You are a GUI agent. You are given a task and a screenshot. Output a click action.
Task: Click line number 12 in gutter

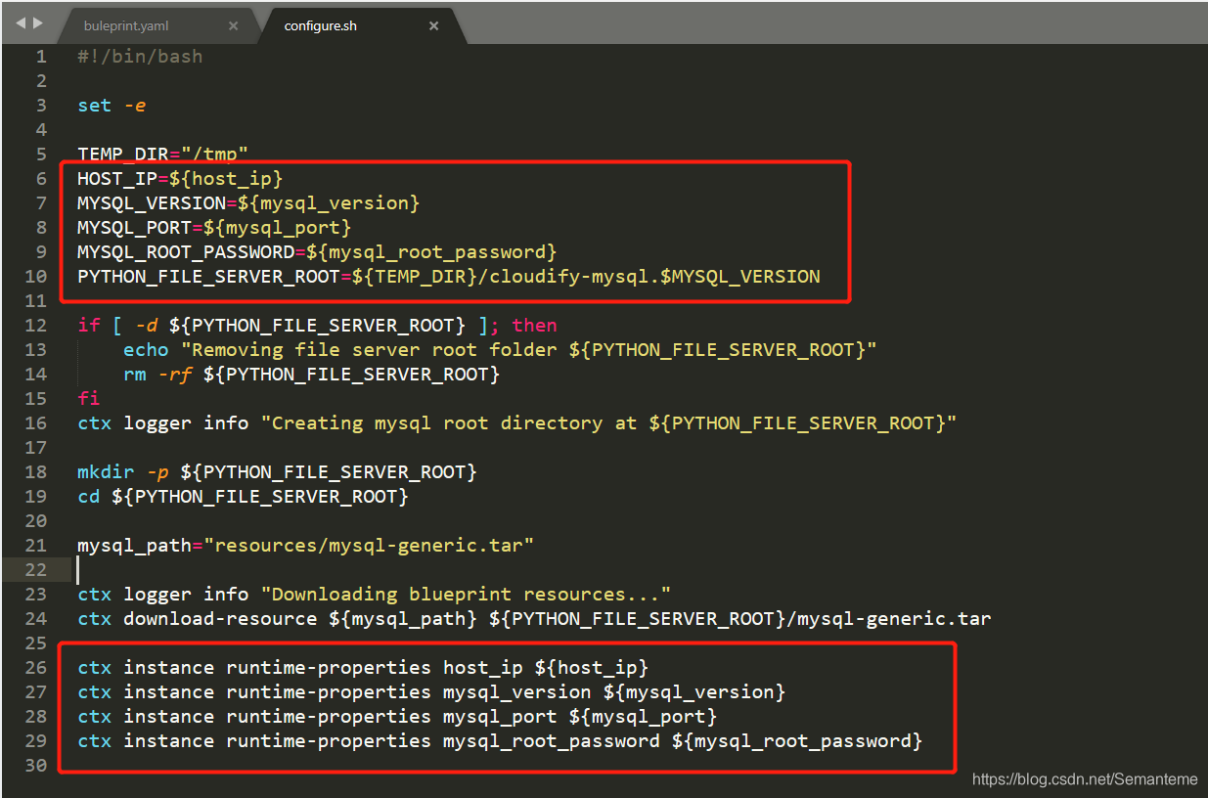pos(35,326)
